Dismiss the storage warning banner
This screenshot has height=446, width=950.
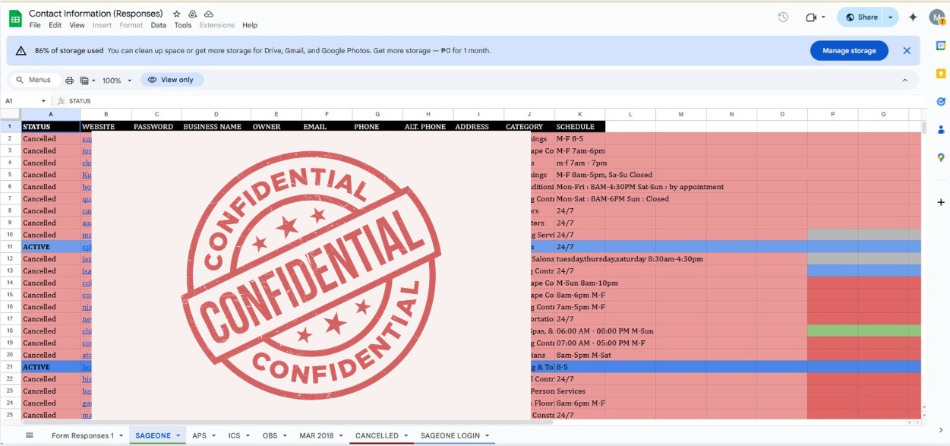[907, 51]
